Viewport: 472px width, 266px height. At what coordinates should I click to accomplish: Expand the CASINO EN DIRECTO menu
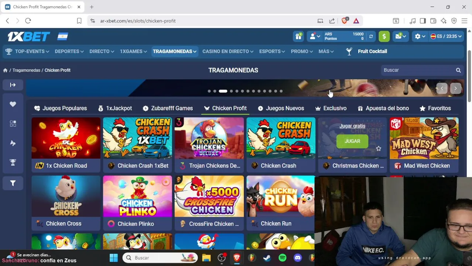(x=228, y=51)
